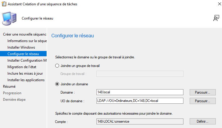Select 'Inclure les mises à jour' step
The image size is (222, 128).
[x=25, y=73]
